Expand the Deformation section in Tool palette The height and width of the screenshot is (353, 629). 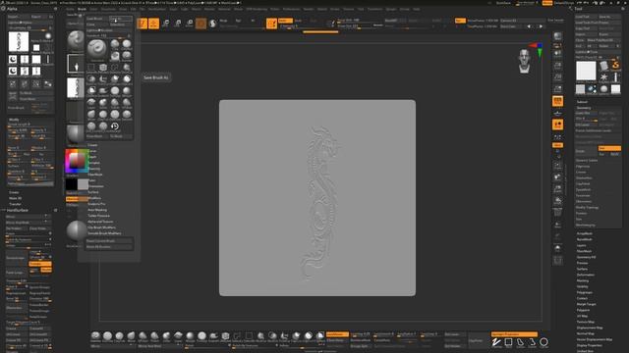(x=586, y=275)
